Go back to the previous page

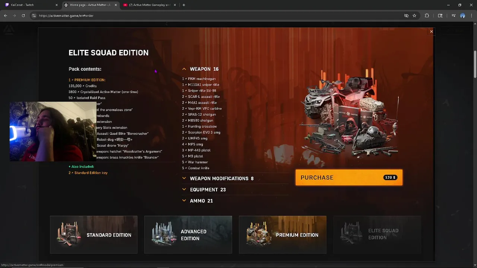click(x=6, y=16)
